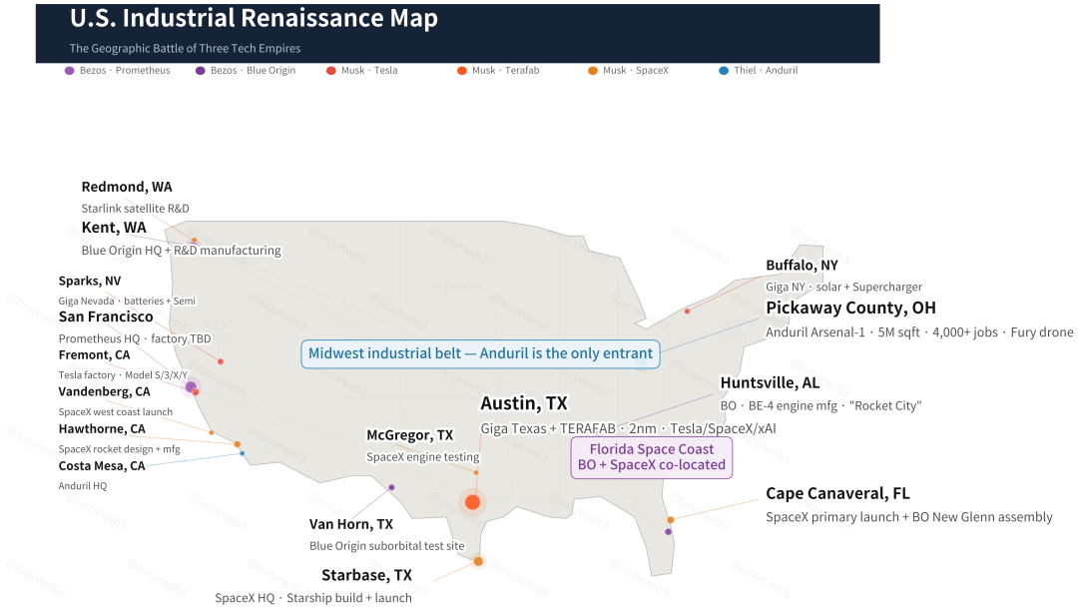
Task: Open the Florida Space Coast callout box
Action: (x=651, y=457)
